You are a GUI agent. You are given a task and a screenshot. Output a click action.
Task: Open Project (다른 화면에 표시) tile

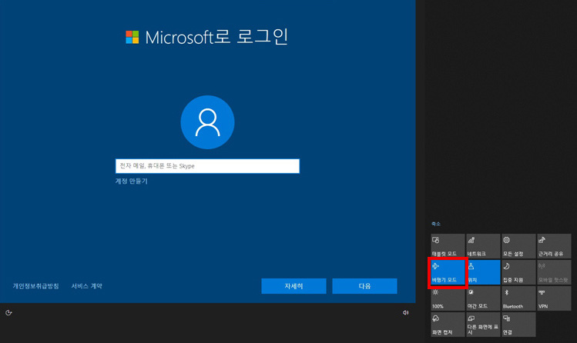pyautogui.click(x=483, y=325)
